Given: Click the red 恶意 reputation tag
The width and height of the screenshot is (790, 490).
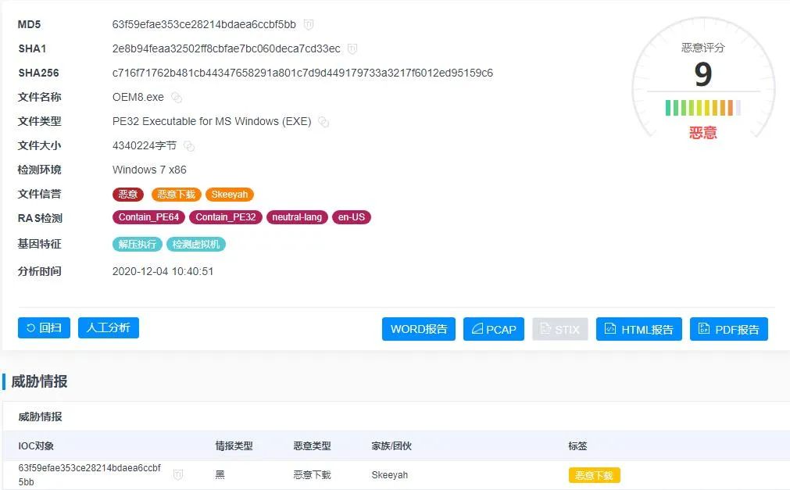Looking at the screenshot, I should [x=128, y=195].
